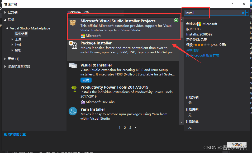Click the Package Installer extension icon
This screenshot has width=252, height=153.
(x=73, y=45)
